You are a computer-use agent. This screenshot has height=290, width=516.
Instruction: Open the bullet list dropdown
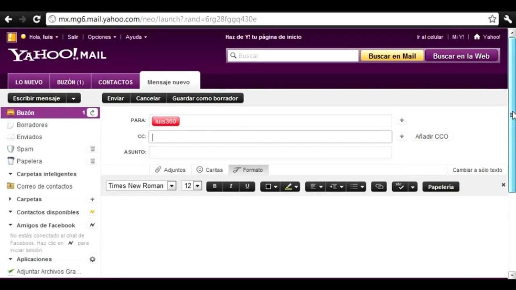click(356, 186)
